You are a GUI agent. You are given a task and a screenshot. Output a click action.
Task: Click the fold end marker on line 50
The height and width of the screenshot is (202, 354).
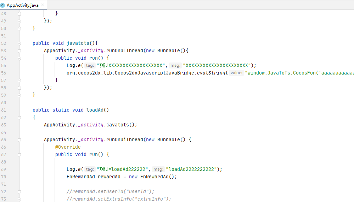(19, 28)
